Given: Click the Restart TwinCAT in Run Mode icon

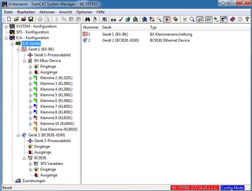Looking at the screenshot, I should point(135,19).
